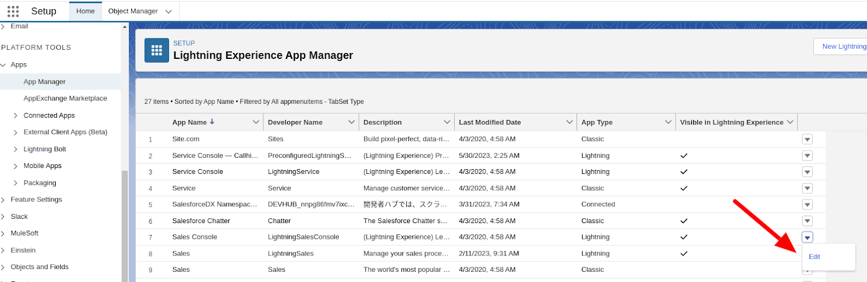This screenshot has height=282, width=867.
Task: Expand Slack section in sidebar
Action: 3,217
